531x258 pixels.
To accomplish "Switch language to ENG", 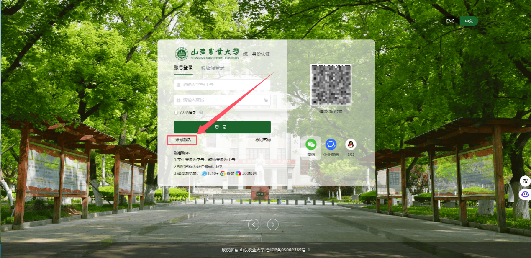I will point(450,21).
